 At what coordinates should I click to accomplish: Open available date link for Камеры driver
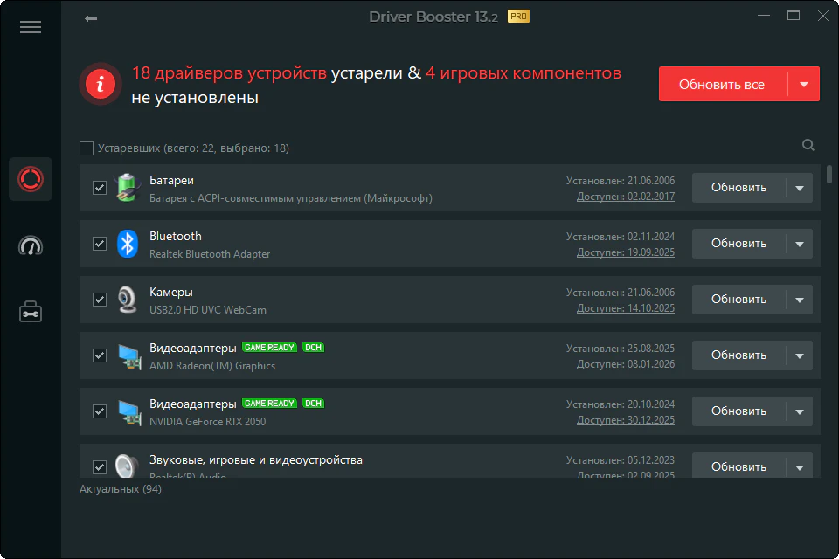[625, 308]
